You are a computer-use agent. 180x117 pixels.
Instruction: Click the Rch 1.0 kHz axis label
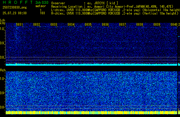2,79
